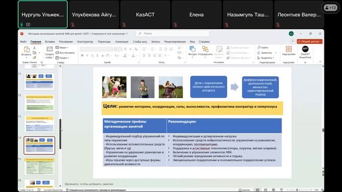
Task: Open the Clipboard group dialog launcher
Action: point(42,62)
